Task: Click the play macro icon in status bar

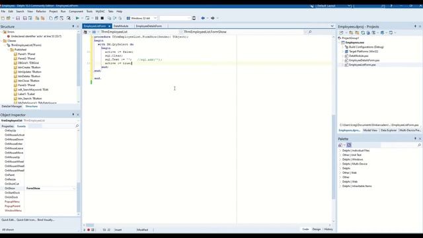Action: 84,230
